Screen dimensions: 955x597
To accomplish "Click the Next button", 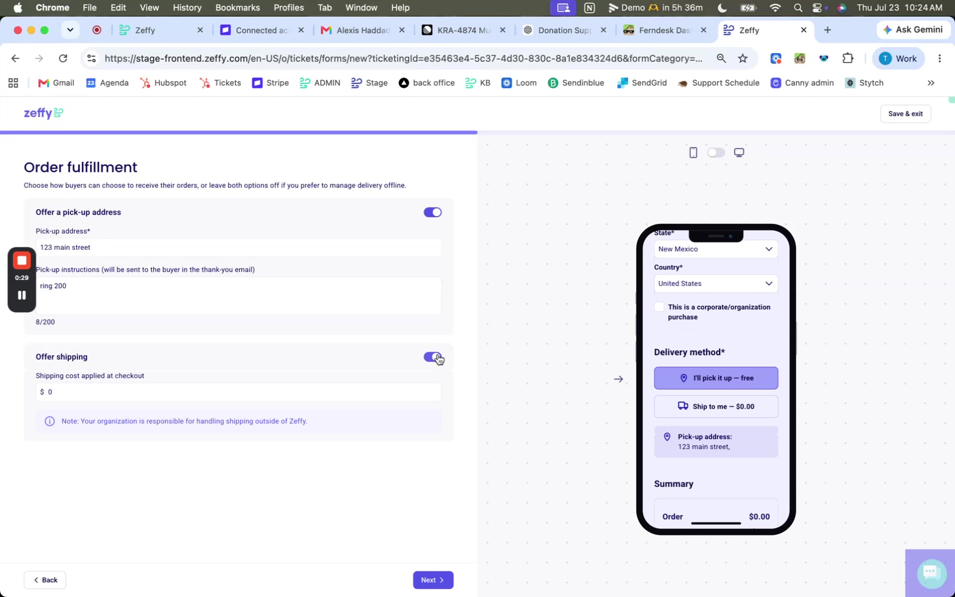I will pyautogui.click(x=433, y=580).
